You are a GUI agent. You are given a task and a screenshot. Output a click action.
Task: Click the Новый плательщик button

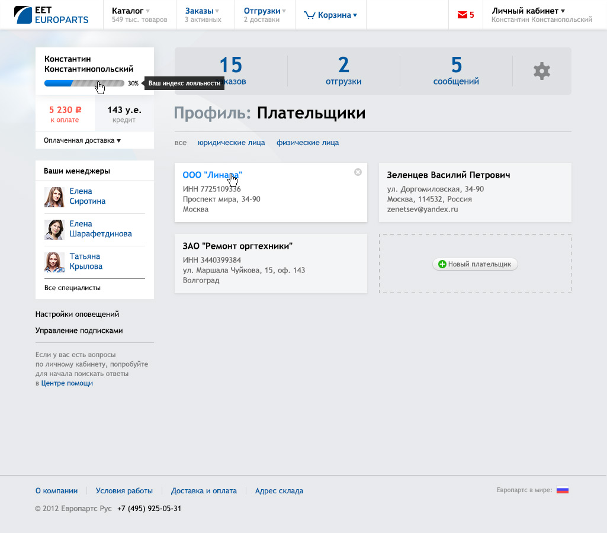pyautogui.click(x=475, y=264)
